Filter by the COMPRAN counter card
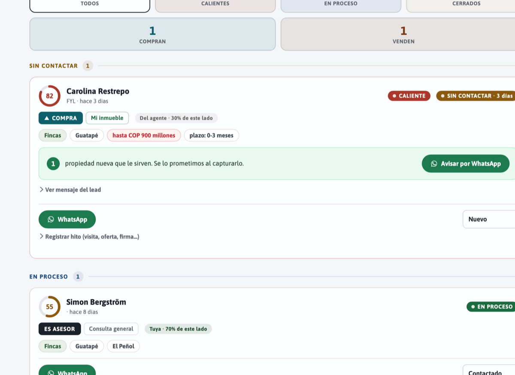This screenshot has width=515, height=375. click(x=152, y=34)
